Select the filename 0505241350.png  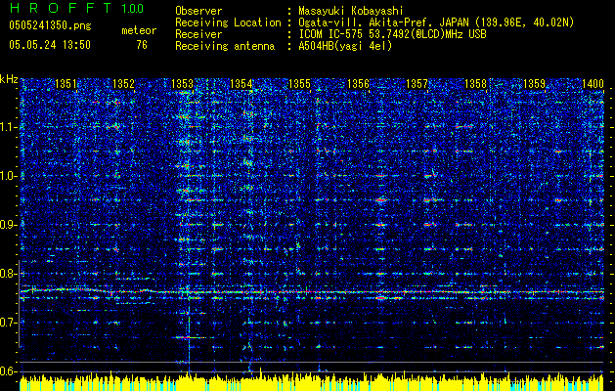pyautogui.click(x=50, y=25)
